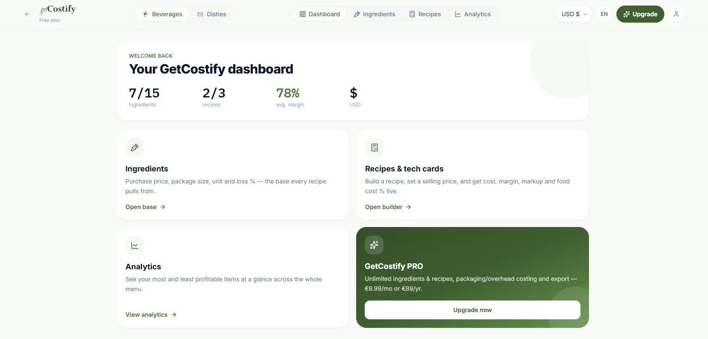Click the Upgrade button in header
The image size is (708, 339).
pos(640,14)
